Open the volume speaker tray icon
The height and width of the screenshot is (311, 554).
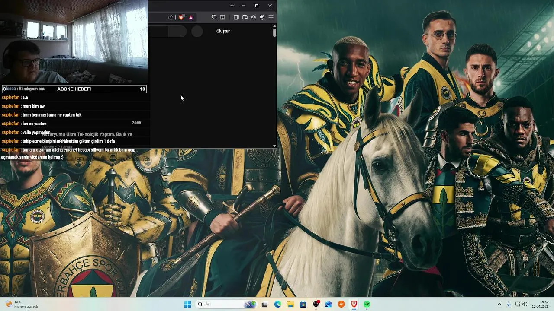[525, 304]
